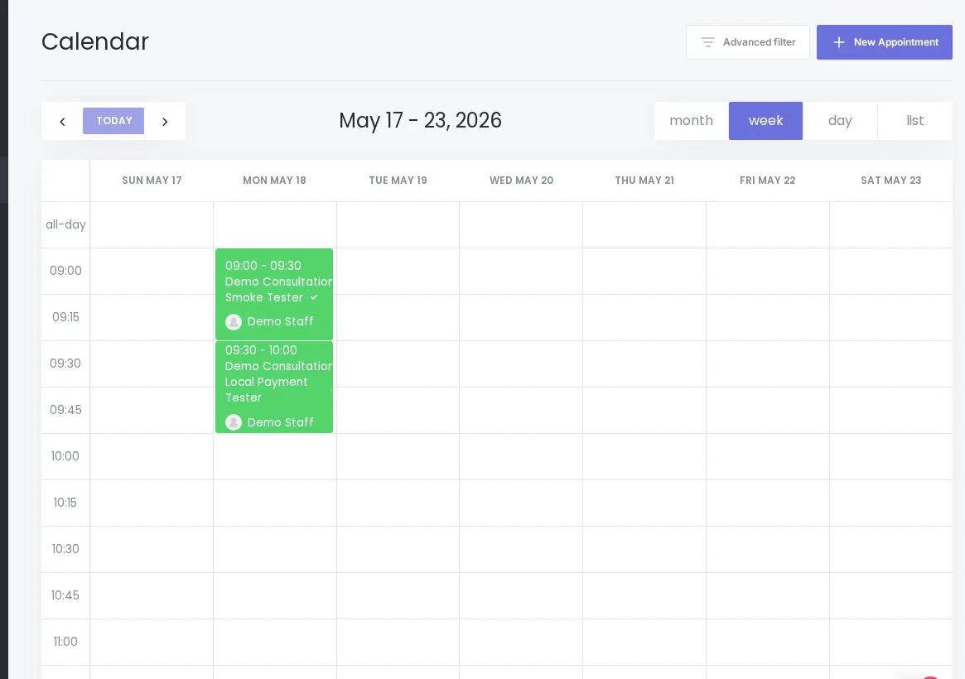Click the WED MAY 20 column header

[521, 181]
